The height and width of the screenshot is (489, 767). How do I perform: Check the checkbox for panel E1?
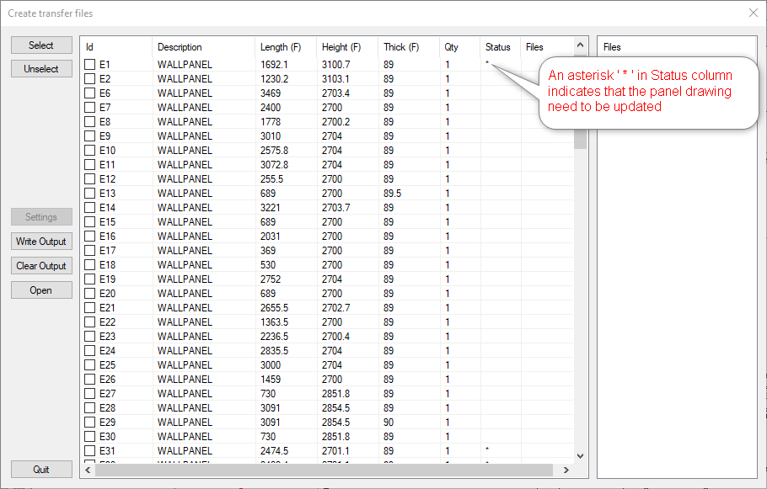pos(90,65)
